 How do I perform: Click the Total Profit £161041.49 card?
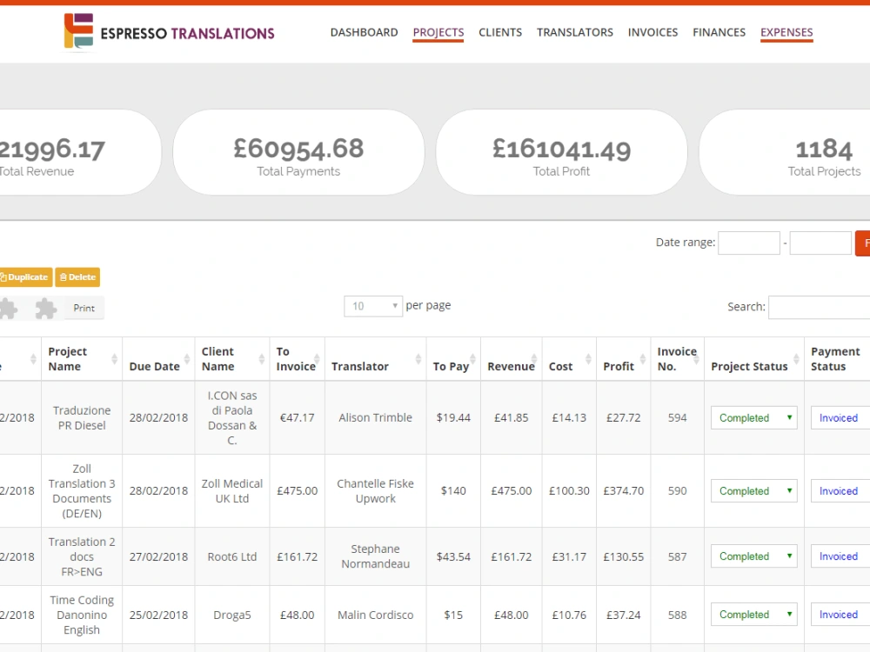[561, 152]
